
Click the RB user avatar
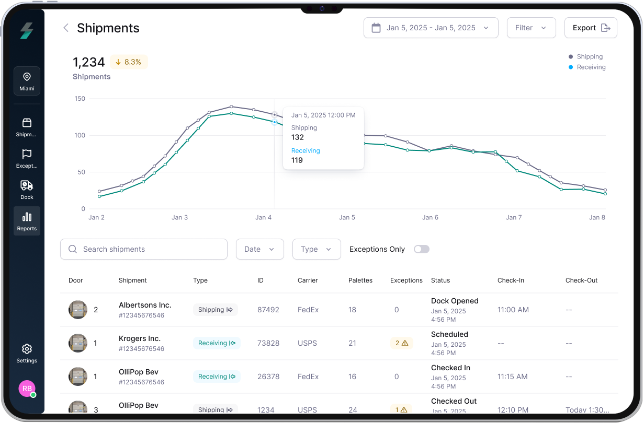[x=27, y=389]
